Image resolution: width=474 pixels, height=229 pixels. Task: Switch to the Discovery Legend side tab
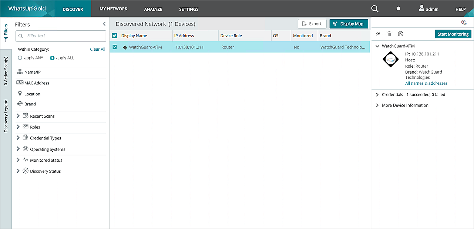click(x=6, y=116)
